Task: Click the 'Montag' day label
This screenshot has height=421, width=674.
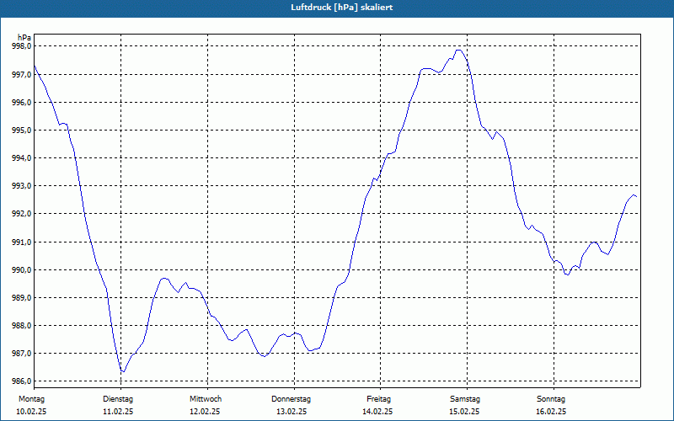Action: coord(31,399)
